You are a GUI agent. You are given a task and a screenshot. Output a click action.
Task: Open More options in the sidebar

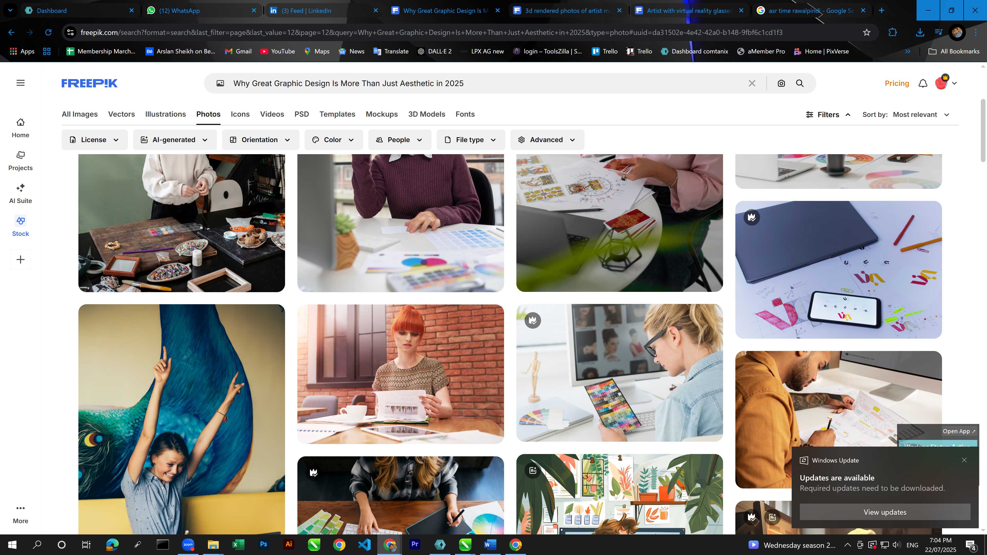[20, 514]
